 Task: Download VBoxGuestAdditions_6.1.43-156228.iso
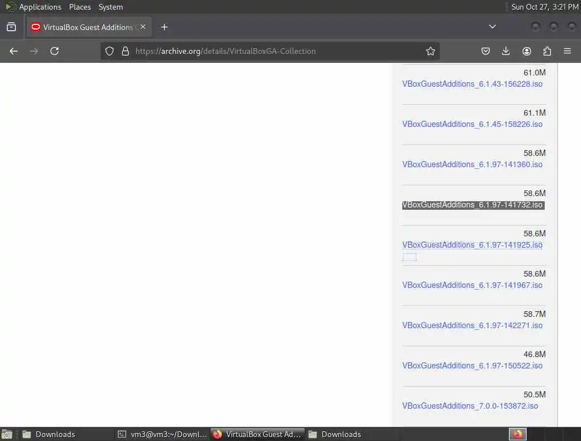[x=473, y=84]
